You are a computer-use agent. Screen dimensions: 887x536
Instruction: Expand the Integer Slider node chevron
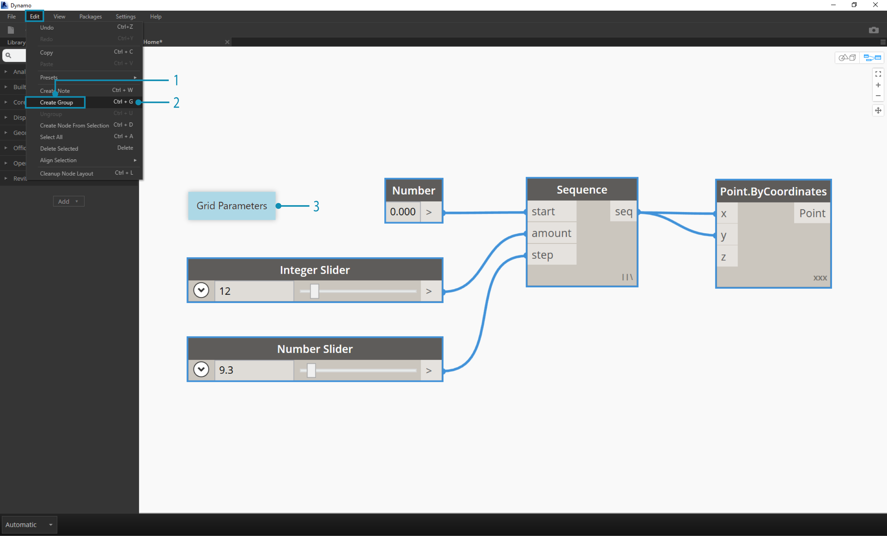tap(201, 291)
